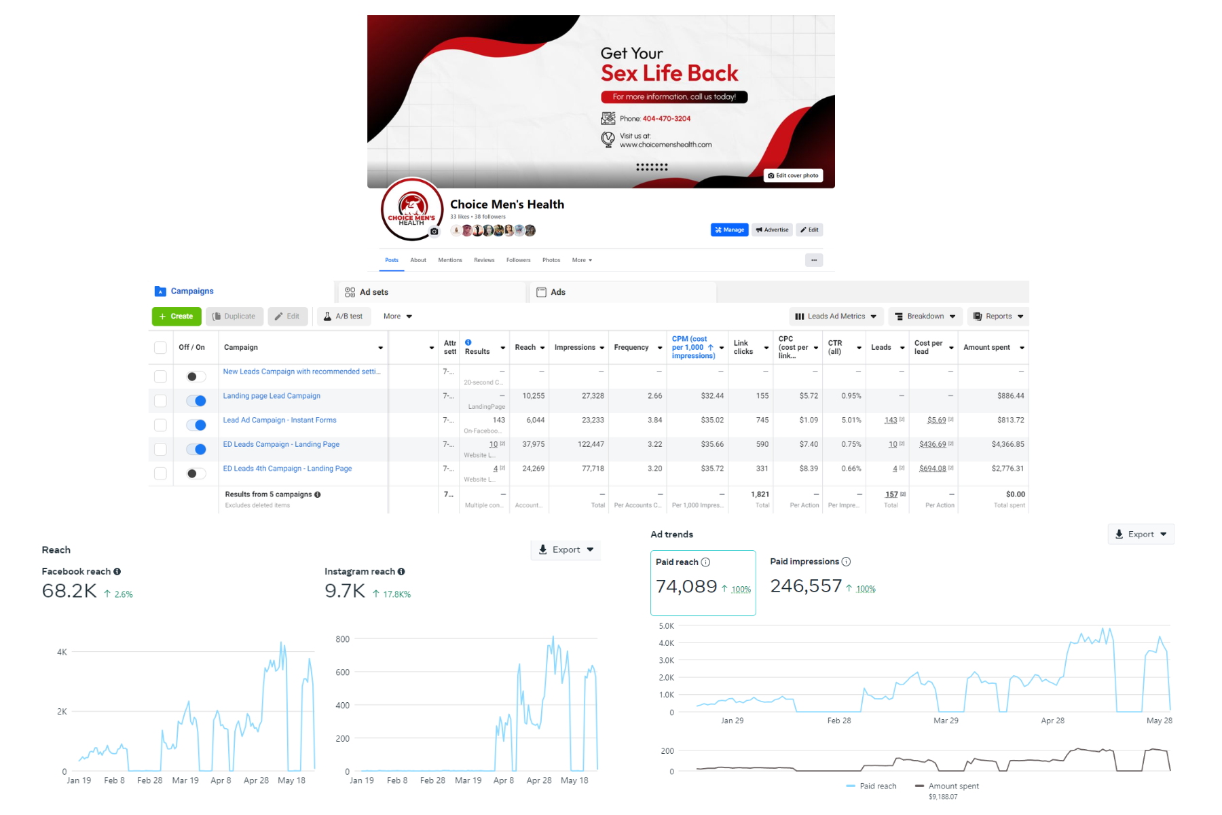The height and width of the screenshot is (815, 1222).
Task: Expand the More tab menu on page
Action: click(582, 260)
